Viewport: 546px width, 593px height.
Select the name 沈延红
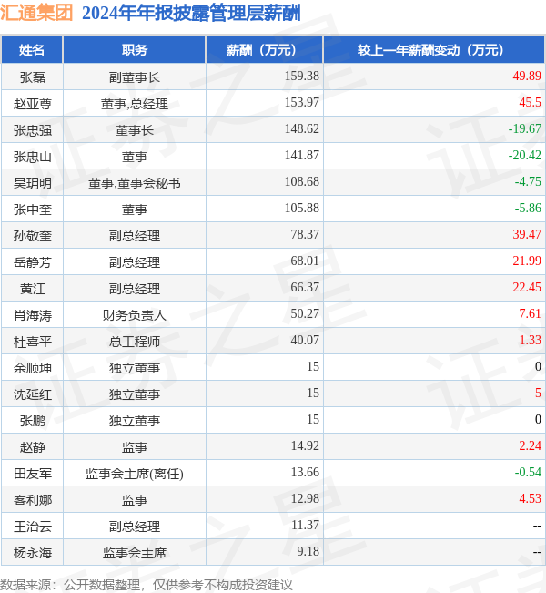33,394
